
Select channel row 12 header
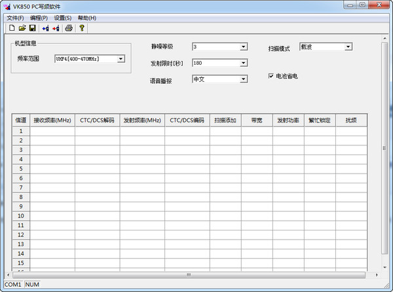[x=21, y=235]
